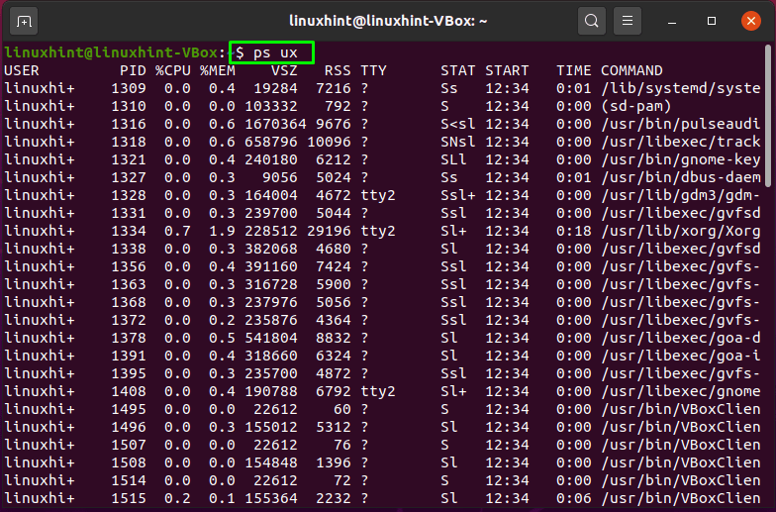The height and width of the screenshot is (512, 776).
Task: Click VSZ value 154848
Action: [x=271, y=463]
